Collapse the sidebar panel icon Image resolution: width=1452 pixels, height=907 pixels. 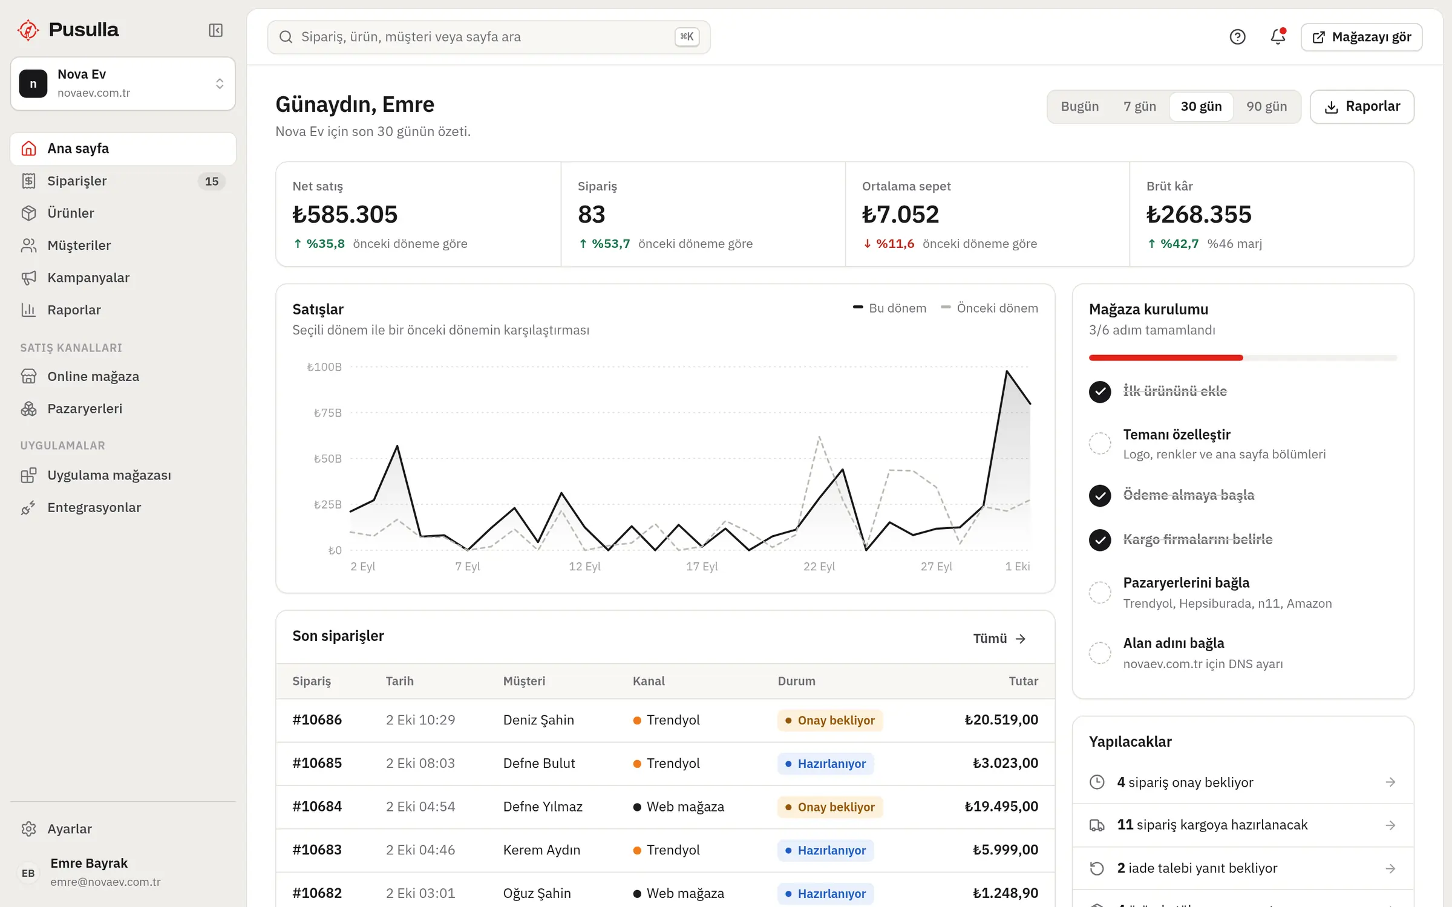tap(215, 30)
